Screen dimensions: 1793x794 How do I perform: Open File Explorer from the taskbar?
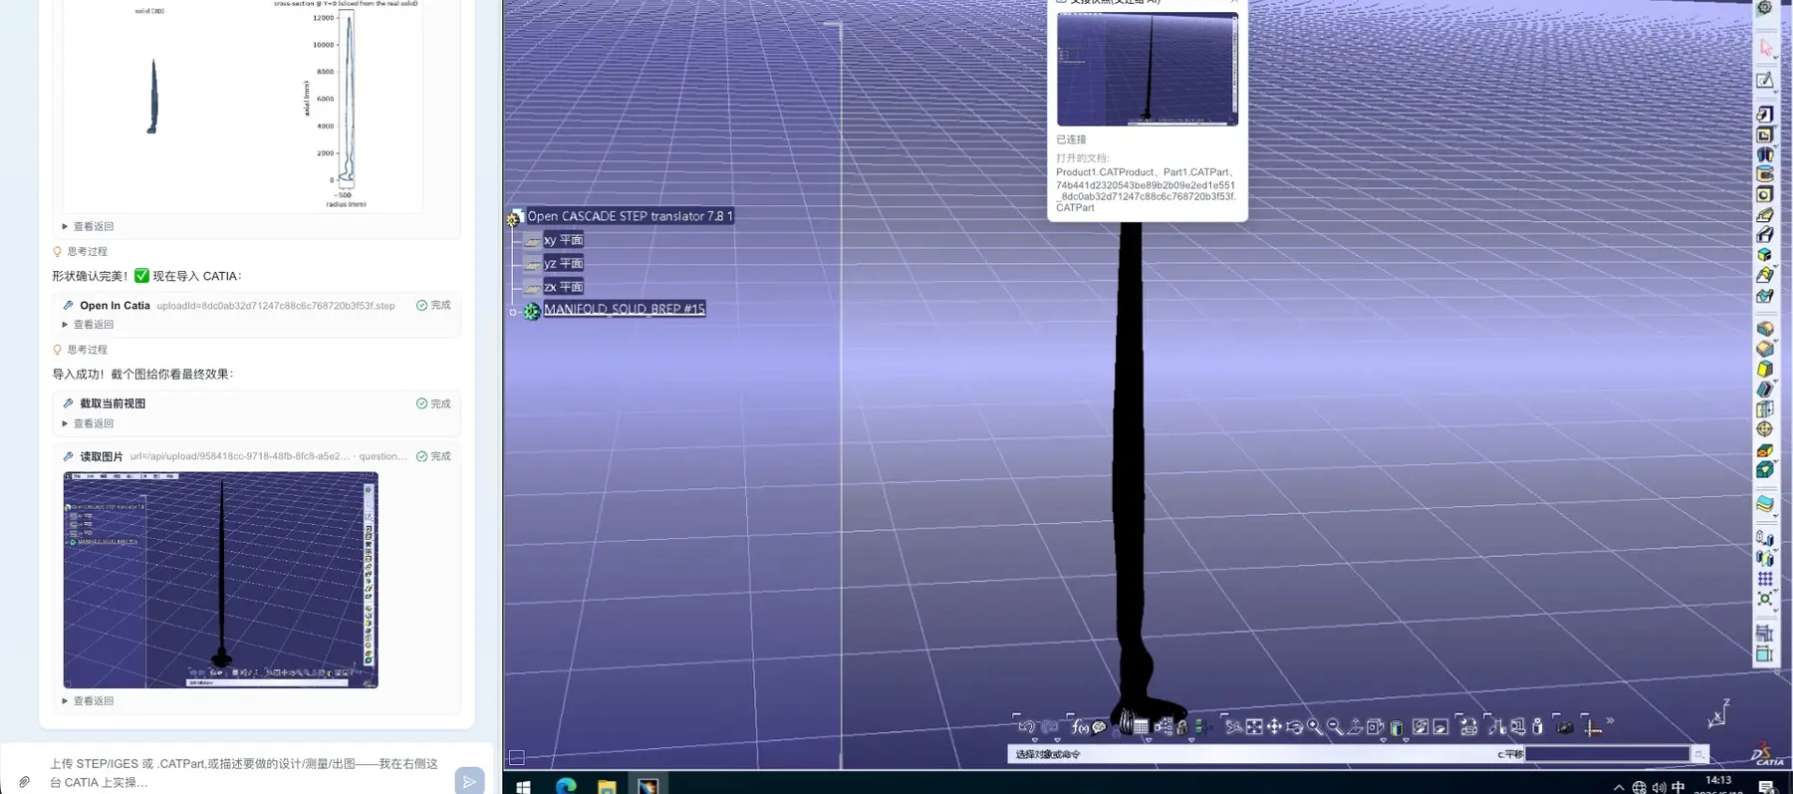click(x=607, y=787)
